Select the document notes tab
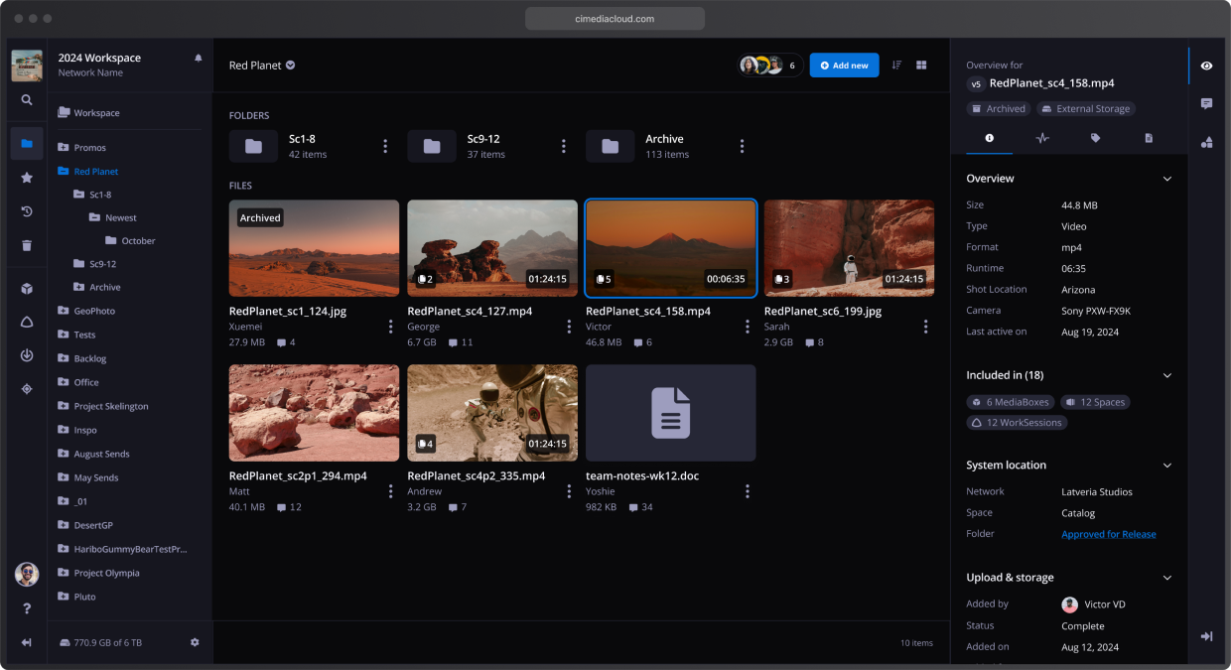Viewport: 1231px width, 670px height. 1149,138
